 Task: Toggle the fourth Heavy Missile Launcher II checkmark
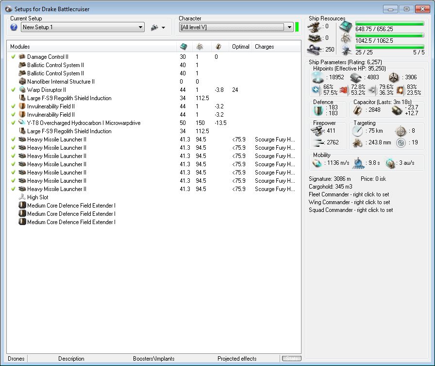pyautogui.click(x=13, y=164)
